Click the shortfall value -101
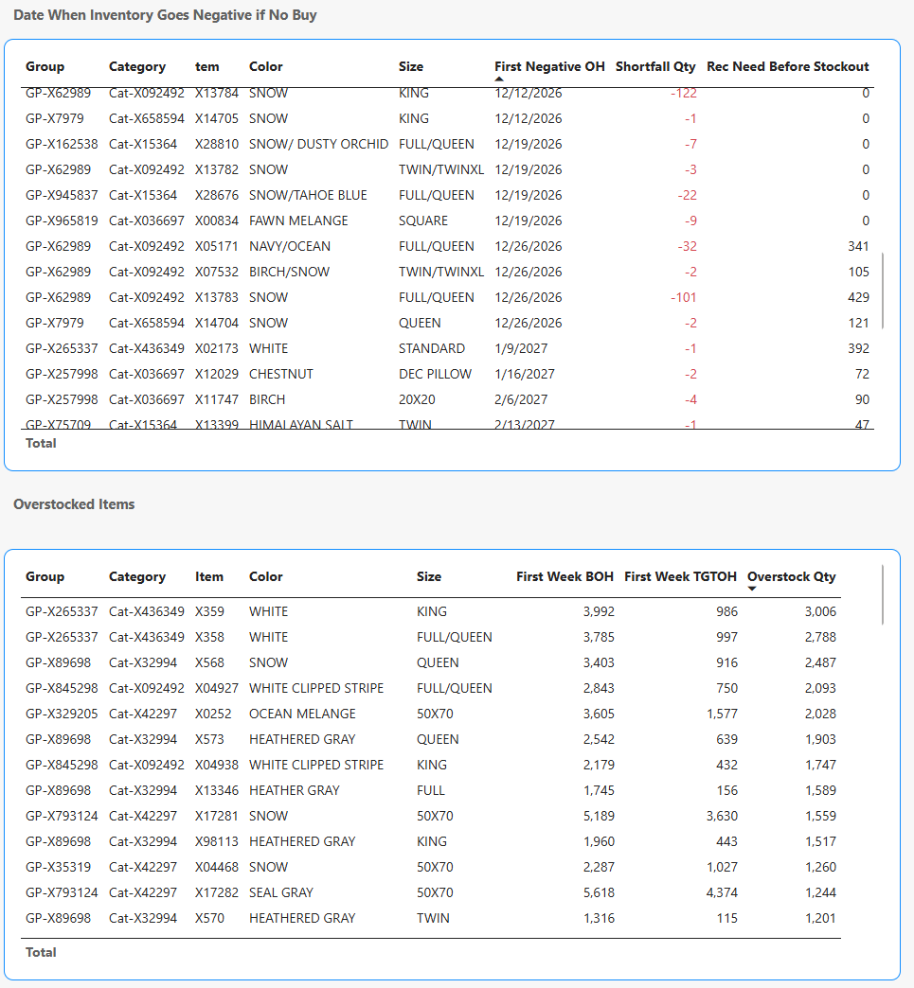The image size is (914, 988). 684,297
